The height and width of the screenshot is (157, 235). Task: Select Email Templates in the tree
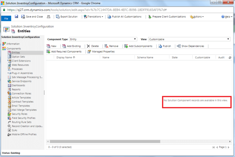[19, 106]
